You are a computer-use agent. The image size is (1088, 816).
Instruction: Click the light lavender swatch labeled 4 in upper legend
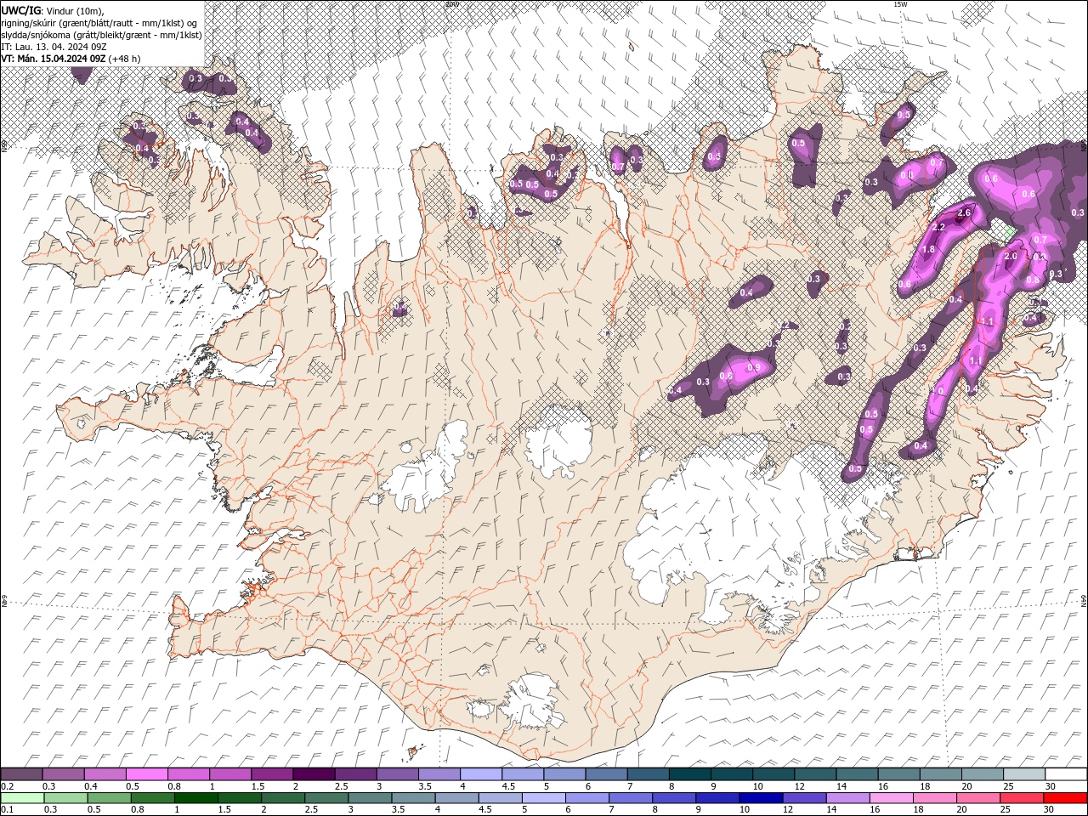tap(480, 774)
